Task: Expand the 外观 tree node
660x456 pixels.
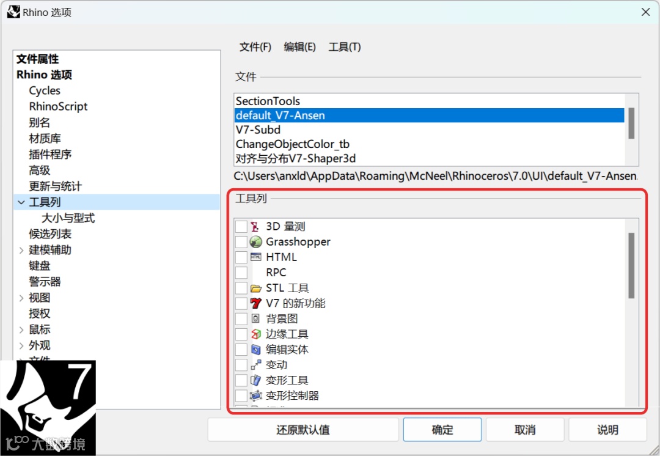Action: 21,346
